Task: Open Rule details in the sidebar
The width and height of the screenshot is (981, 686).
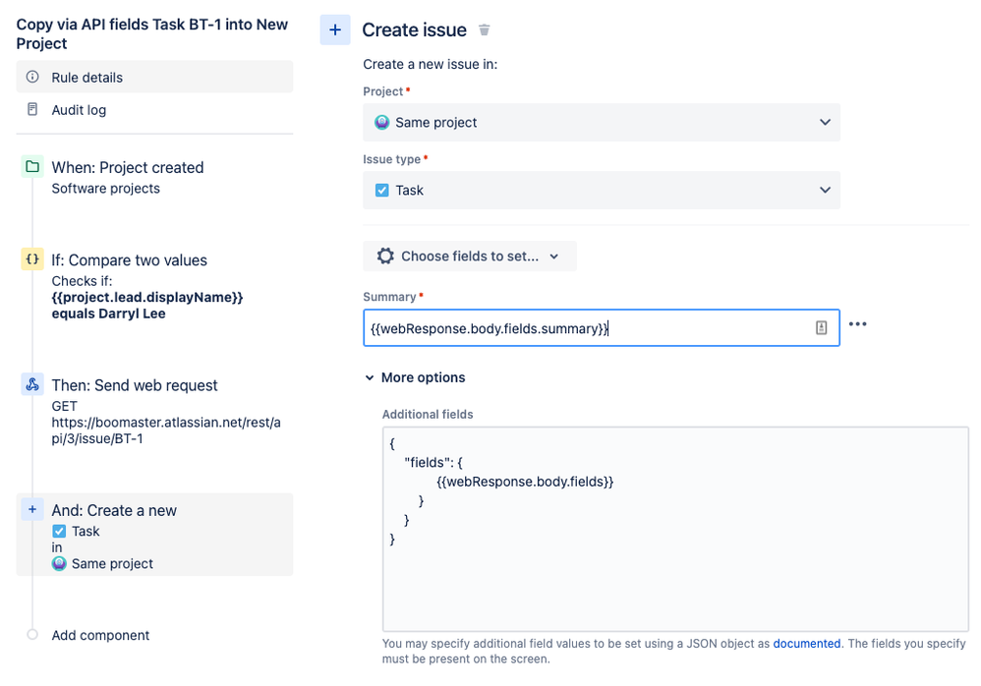Action: (x=87, y=77)
